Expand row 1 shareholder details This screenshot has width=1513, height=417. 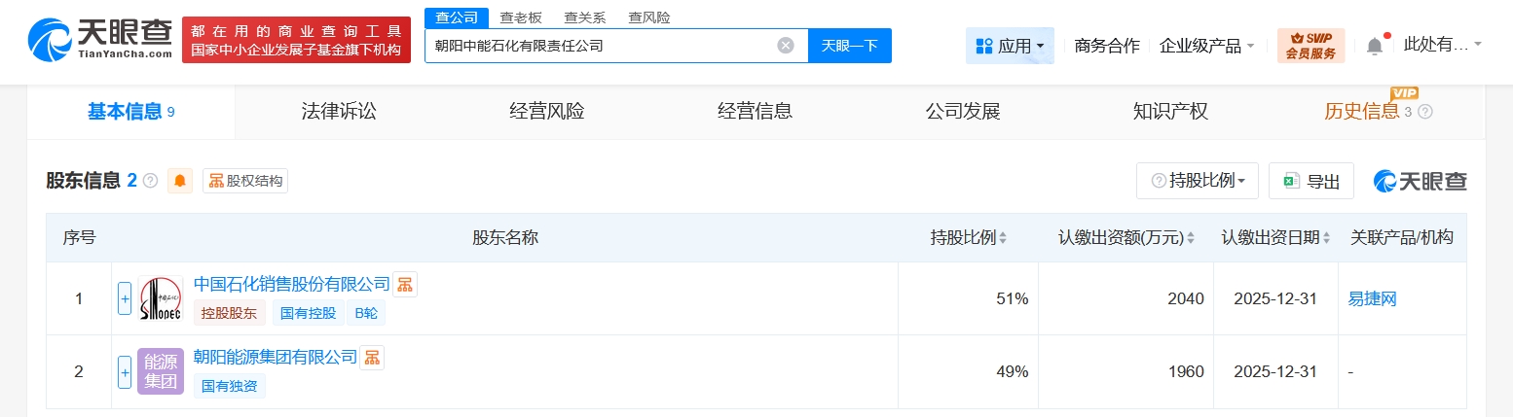coord(125,298)
